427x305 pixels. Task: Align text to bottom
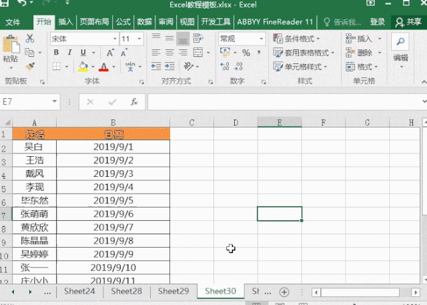[x=183, y=39]
